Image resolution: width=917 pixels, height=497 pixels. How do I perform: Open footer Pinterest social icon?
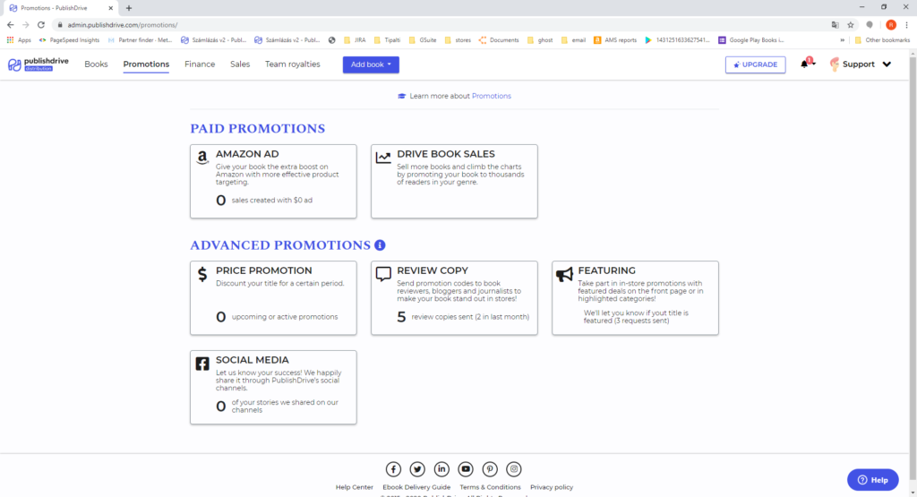click(x=490, y=469)
